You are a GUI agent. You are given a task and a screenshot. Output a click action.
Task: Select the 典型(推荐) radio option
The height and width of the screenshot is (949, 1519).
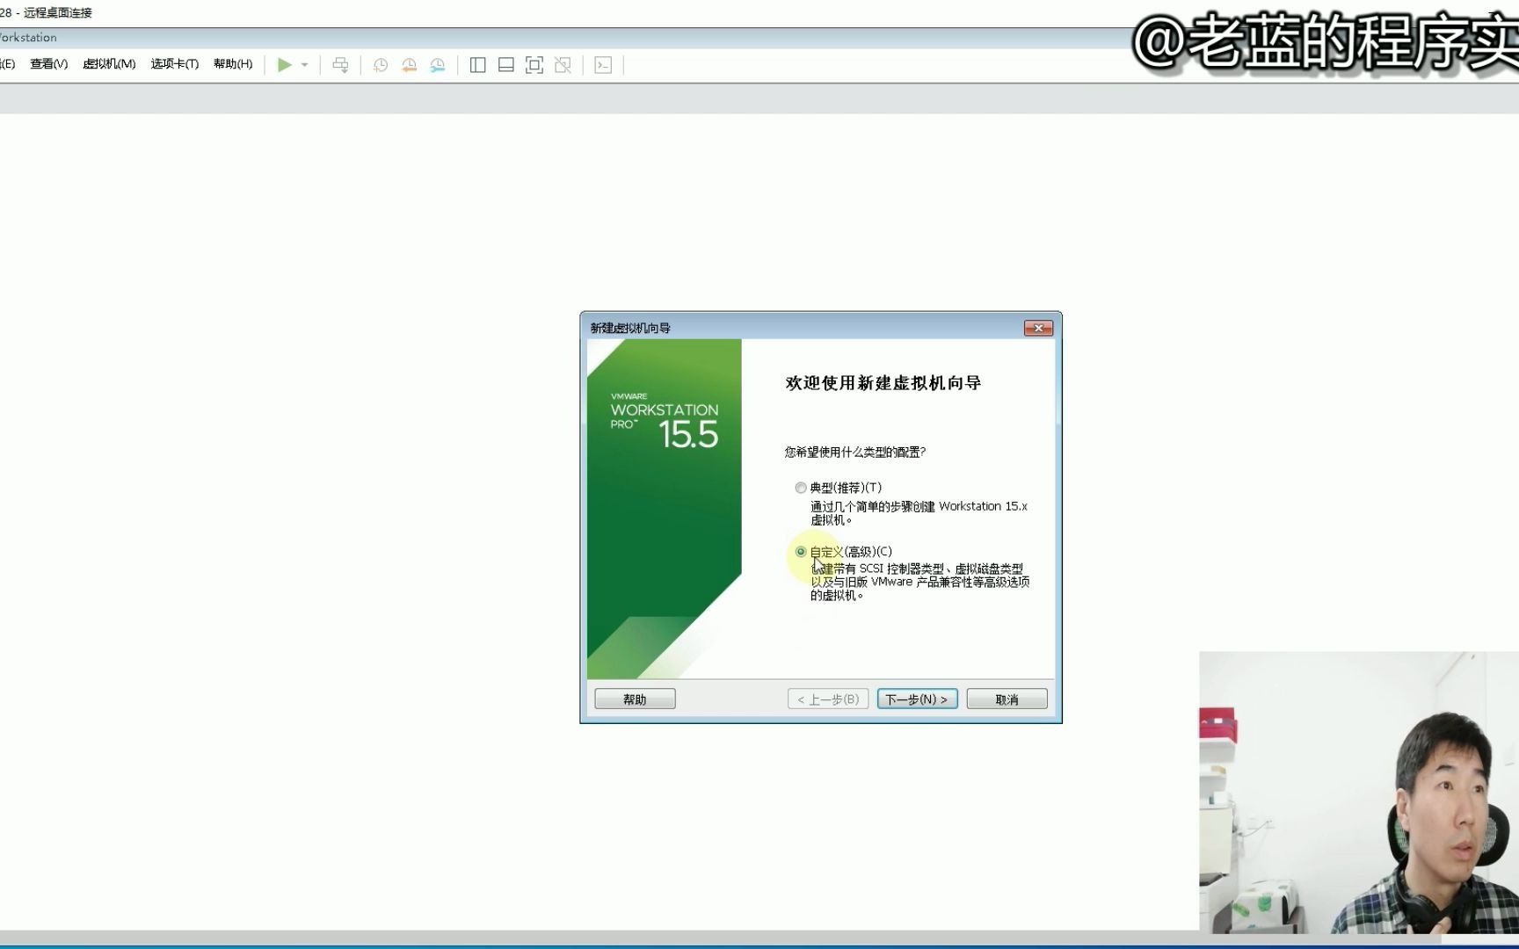click(x=801, y=488)
